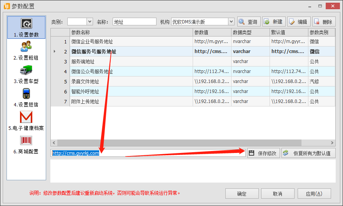Click 汽修 category cell
The width and height of the screenshot is (343, 206).
tap(321, 81)
